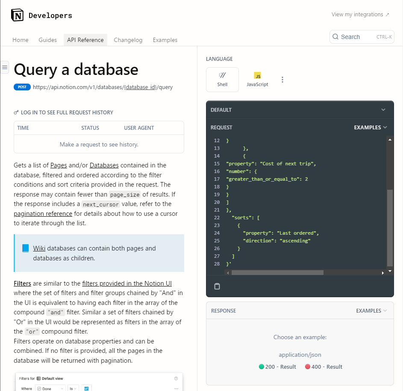The height and width of the screenshot is (391, 403).
Task: Open the page outline sidebar icon
Action: click(x=5, y=67)
